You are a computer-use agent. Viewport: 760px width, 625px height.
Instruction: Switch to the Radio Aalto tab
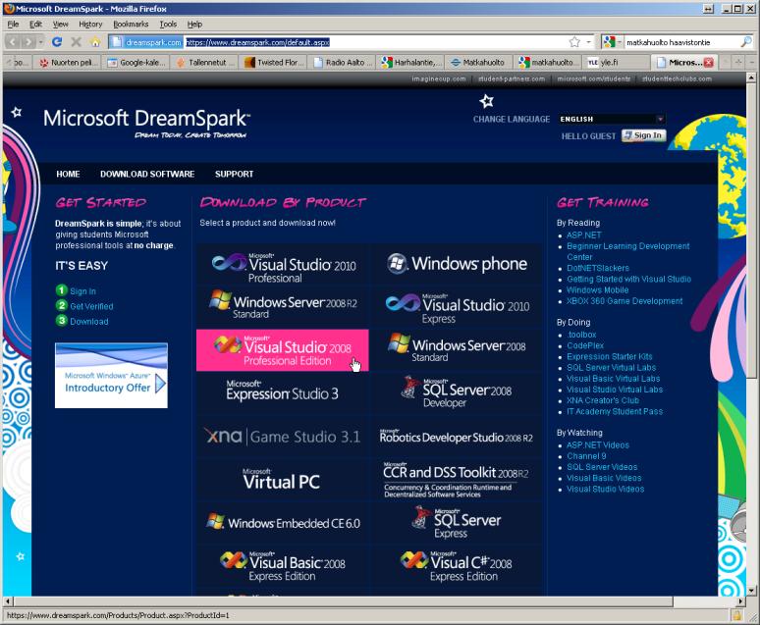(x=343, y=62)
